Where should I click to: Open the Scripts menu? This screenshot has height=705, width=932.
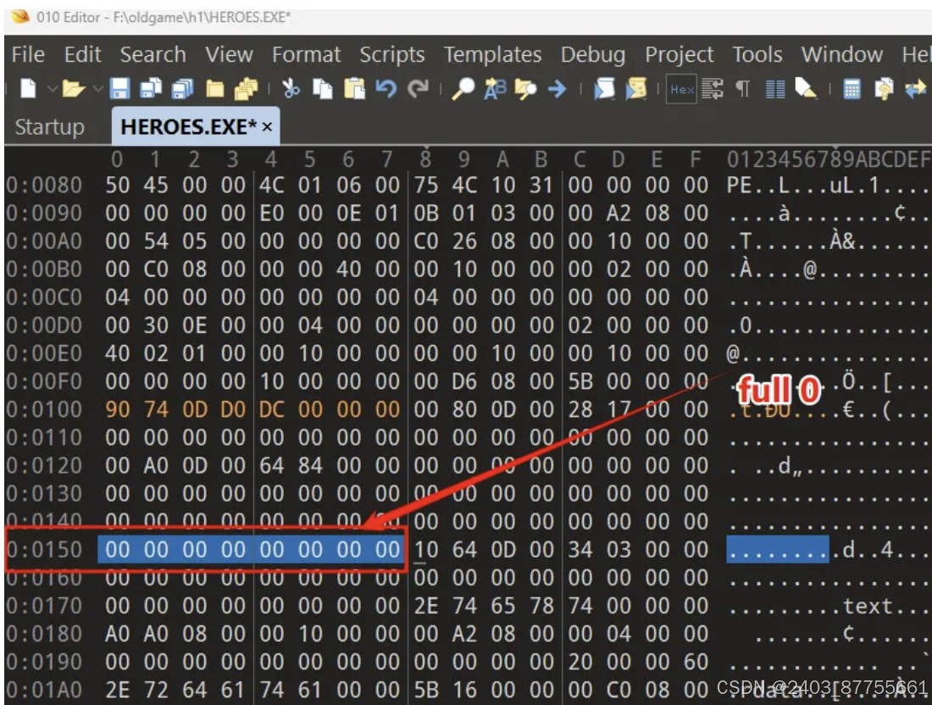click(x=391, y=55)
